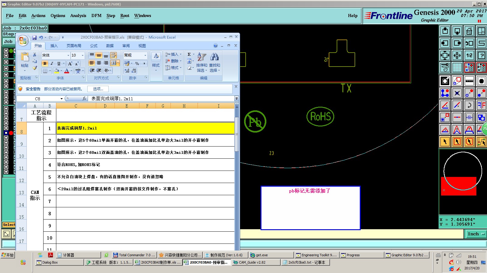Open the 格式 cells dropdown in ribbon
This screenshot has height=273, width=487.
click(173, 68)
